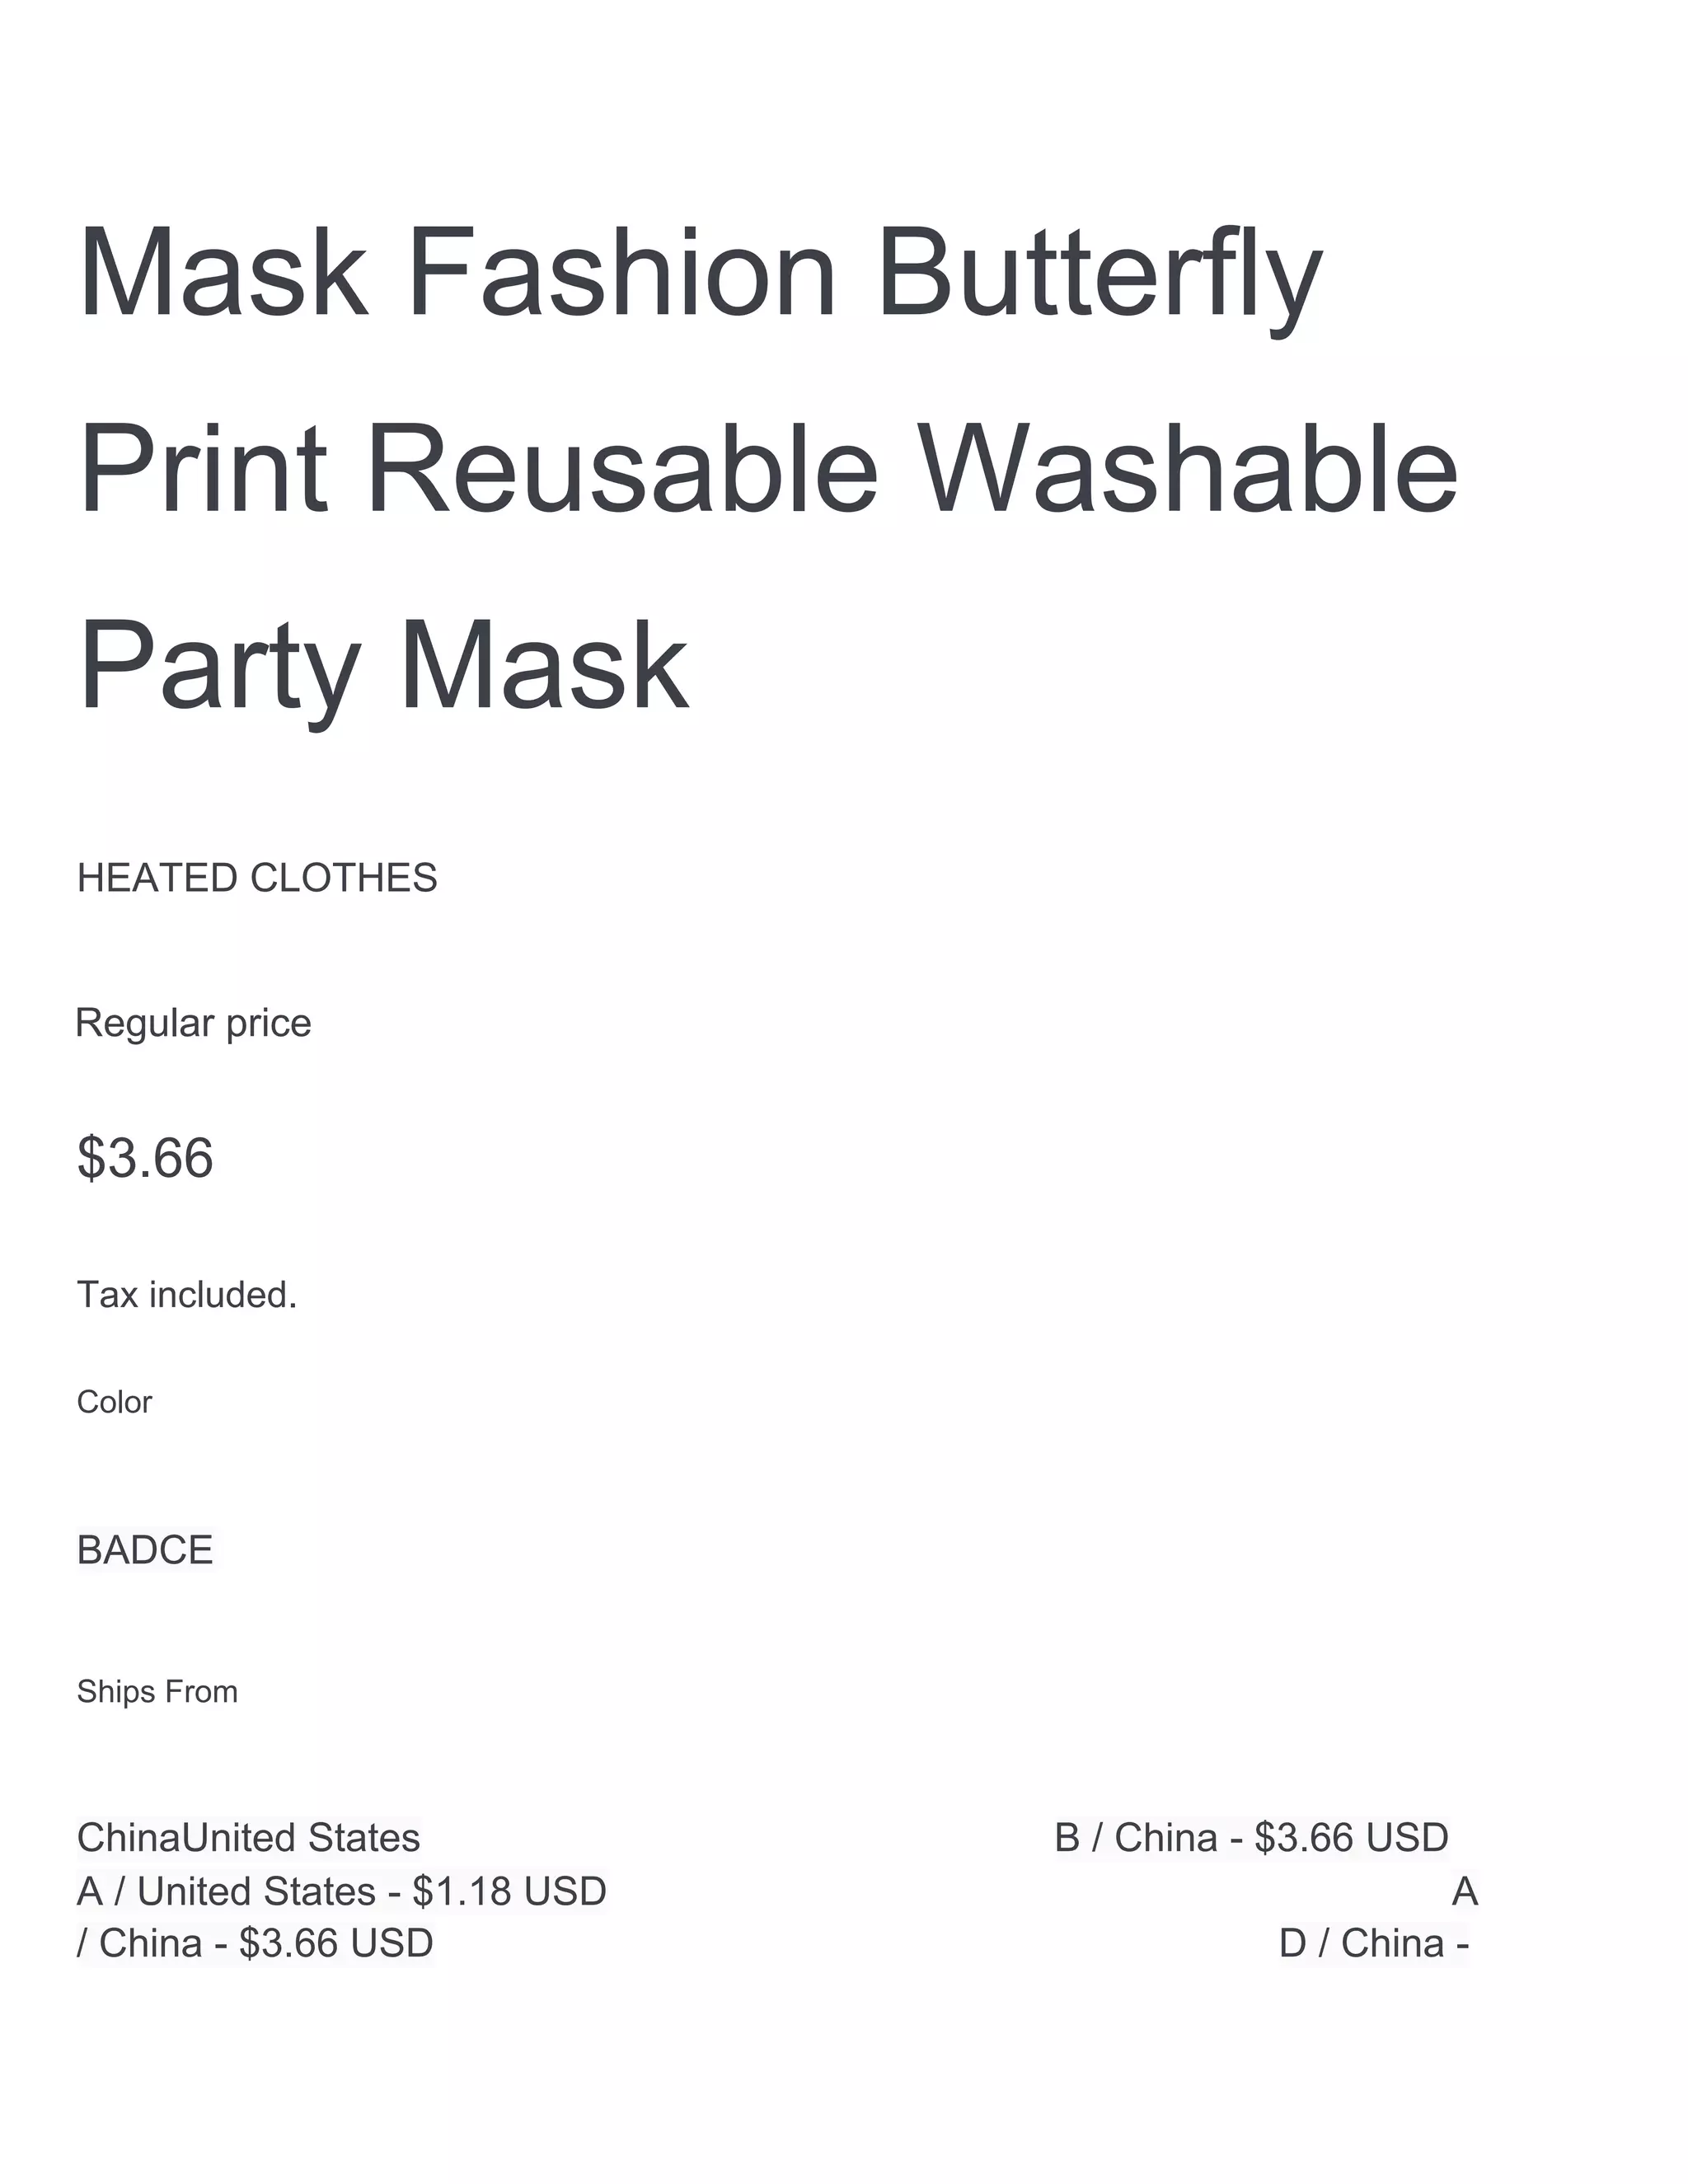Screen dimensions: 1688x2184
Task: Pick the "D / China -" variant
Action: click(x=1374, y=1943)
